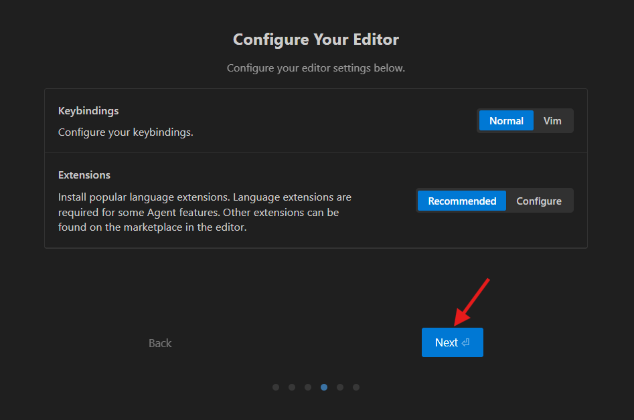The height and width of the screenshot is (420, 634).
Task: Jump to the last pagination dot
Action: pos(356,387)
